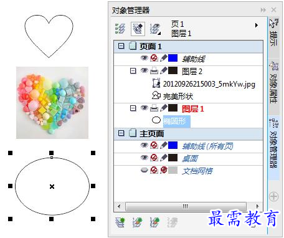Image resolution: width=284 pixels, height=238 pixels.
Task: Click the horizontal scrollbar thumb
Action: point(186,206)
